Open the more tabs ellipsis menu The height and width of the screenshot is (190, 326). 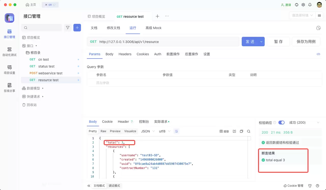click(x=167, y=16)
